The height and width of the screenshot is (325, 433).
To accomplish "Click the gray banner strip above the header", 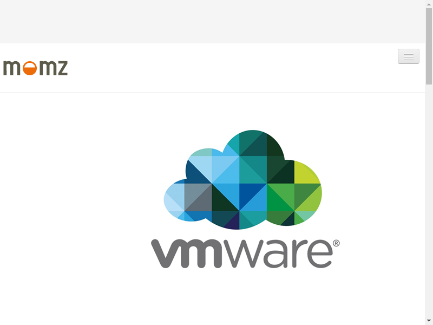I will pyautogui.click(x=212, y=22).
